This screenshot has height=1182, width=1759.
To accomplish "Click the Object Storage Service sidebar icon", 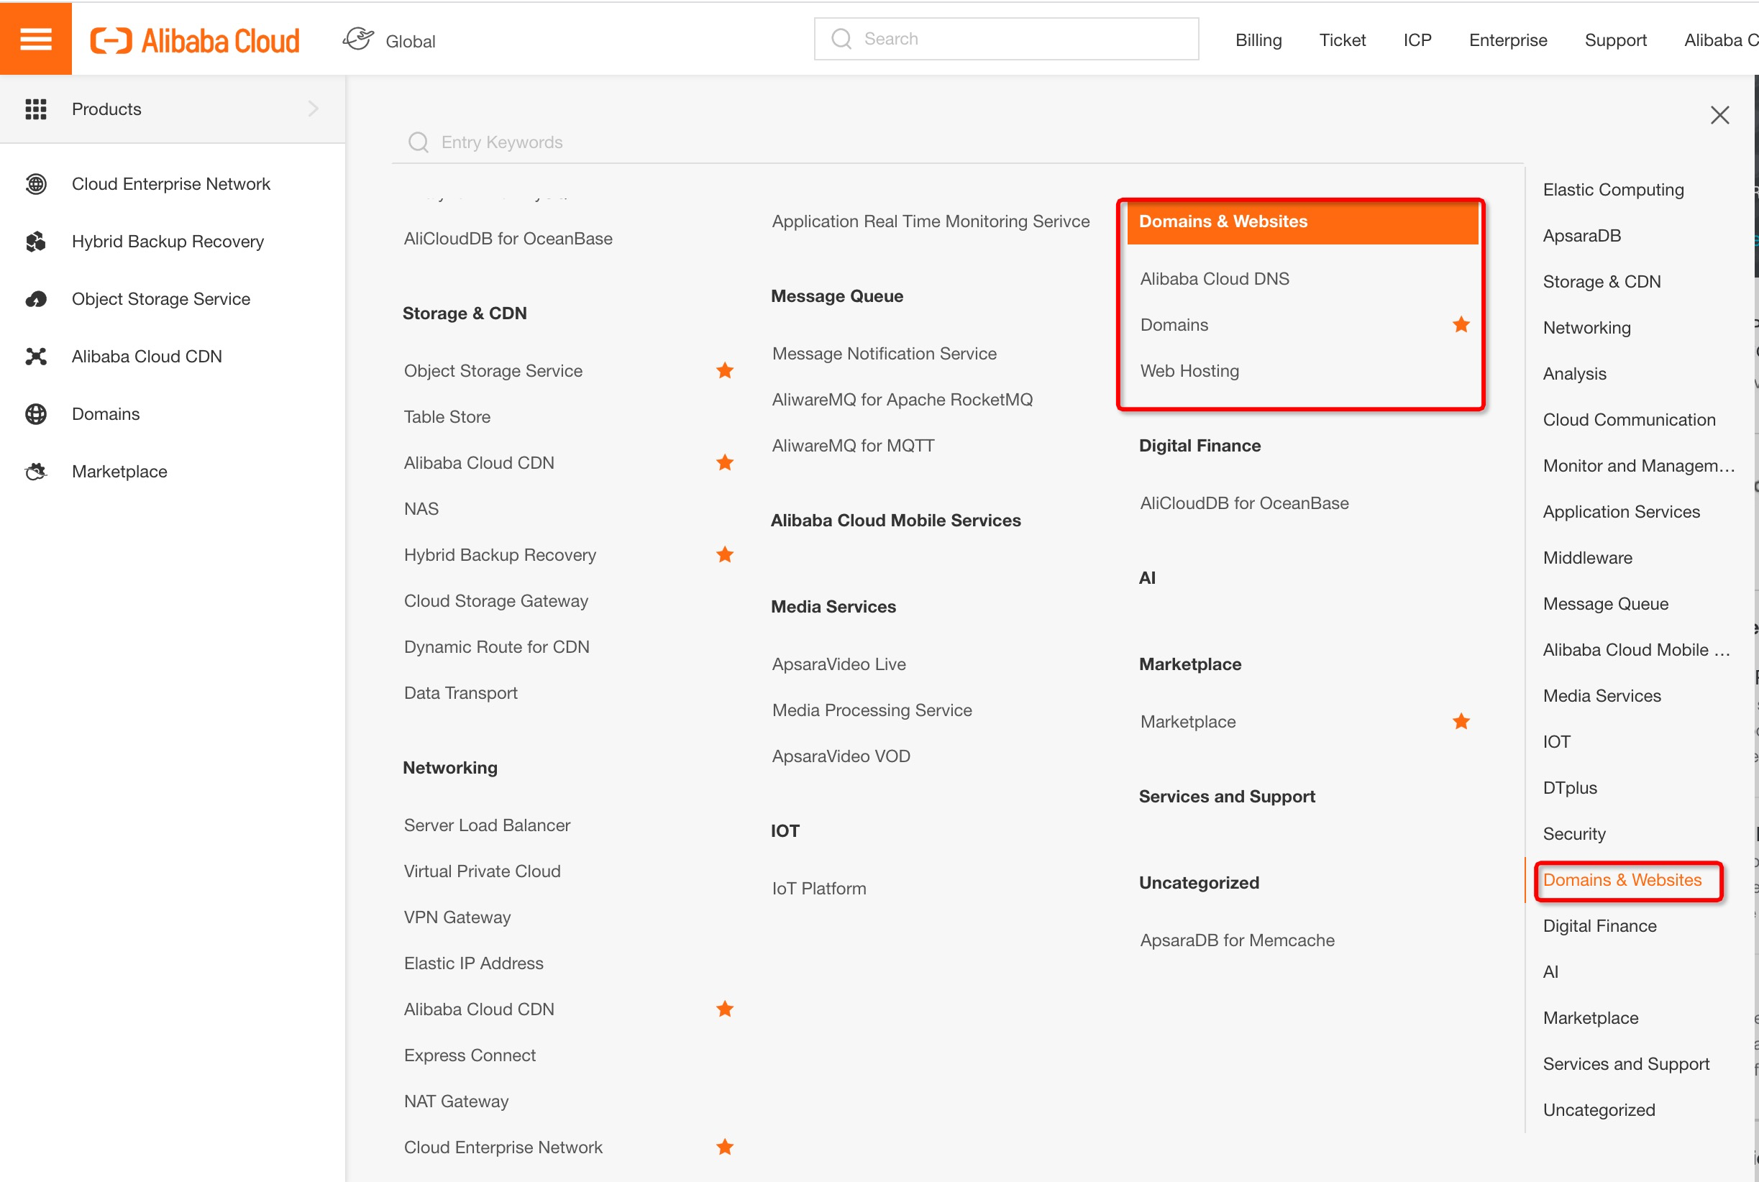I will (35, 299).
